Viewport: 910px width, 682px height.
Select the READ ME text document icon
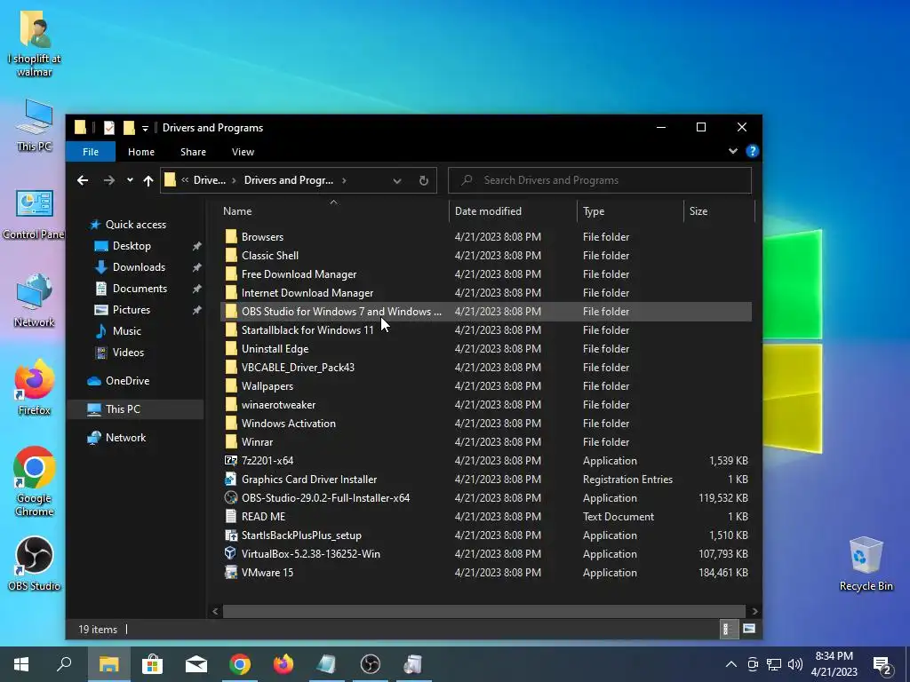[x=231, y=516]
